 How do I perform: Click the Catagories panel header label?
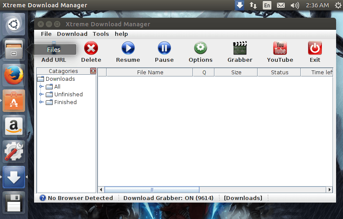[63, 71]
